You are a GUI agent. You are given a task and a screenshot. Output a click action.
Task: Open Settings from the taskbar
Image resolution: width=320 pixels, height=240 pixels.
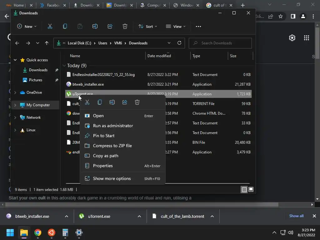pos(79,232)
